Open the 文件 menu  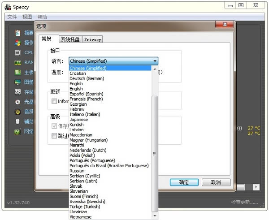coord(12,17)
